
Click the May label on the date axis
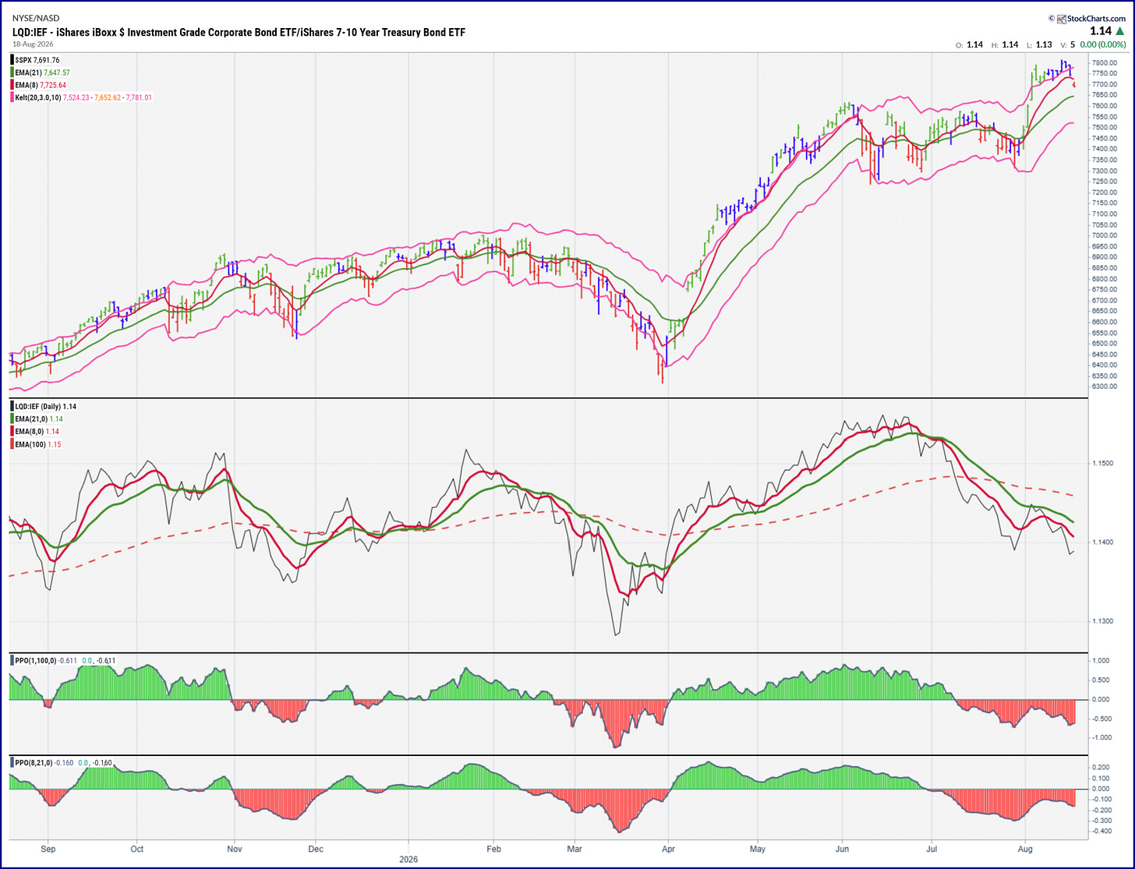[758, 848]
